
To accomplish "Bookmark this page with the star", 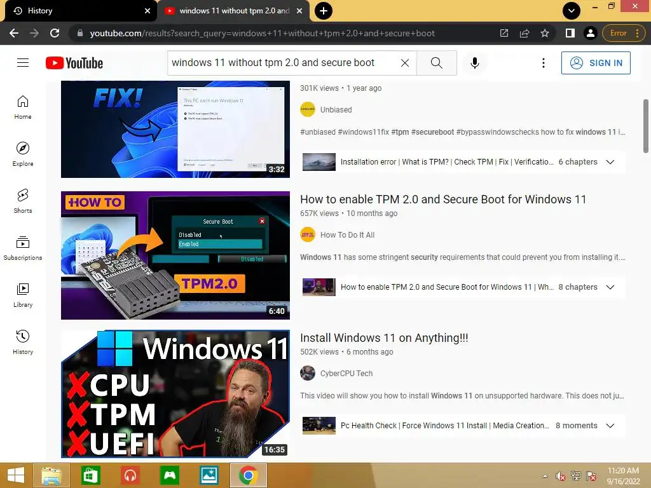I will click(545, 33).
